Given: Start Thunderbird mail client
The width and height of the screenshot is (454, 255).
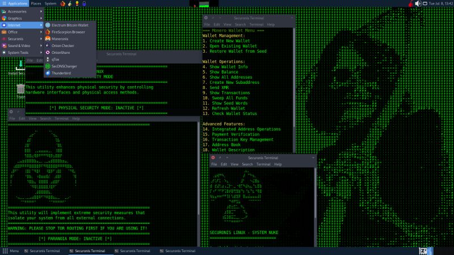Looking at the screenshot, I should [70, 73].
